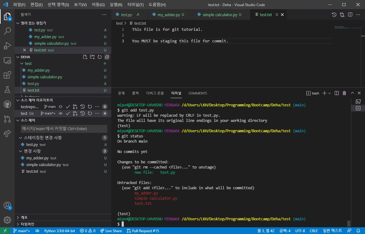Screen dimensions: 365x234
Task: Open the Edit menu
Action: pos(37,5)
